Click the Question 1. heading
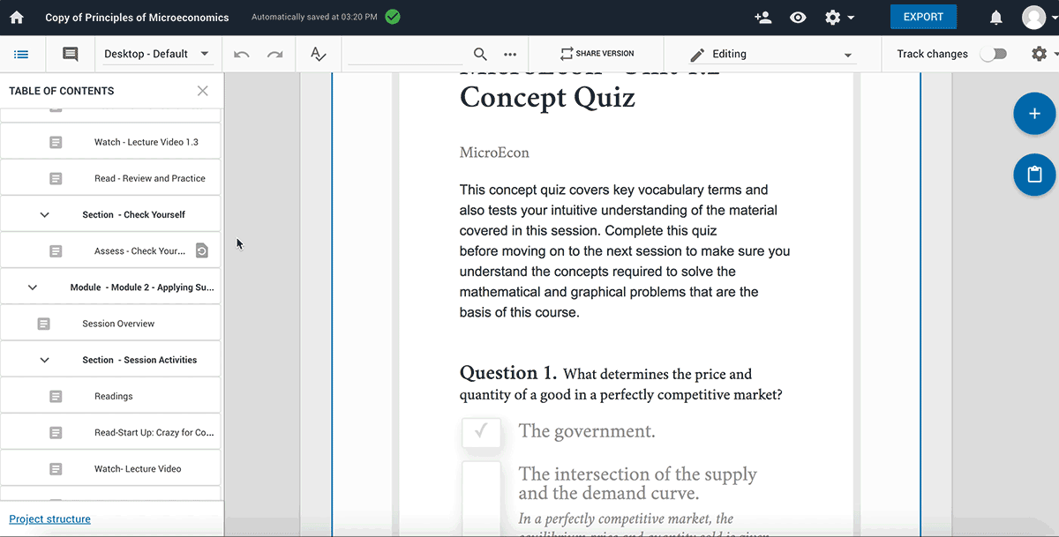 (x=508, y=372)
